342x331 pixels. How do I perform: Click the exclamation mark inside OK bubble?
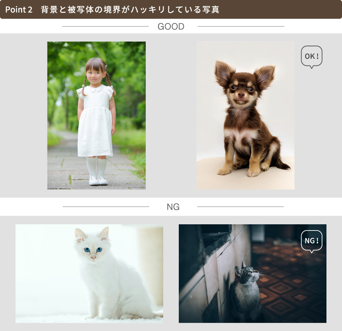coord(317,56)
